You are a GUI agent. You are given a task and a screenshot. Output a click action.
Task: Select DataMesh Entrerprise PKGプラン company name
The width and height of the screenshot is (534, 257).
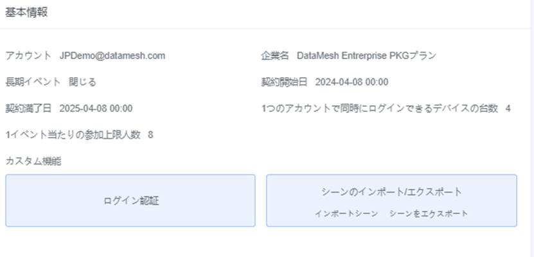click(366, 56)
